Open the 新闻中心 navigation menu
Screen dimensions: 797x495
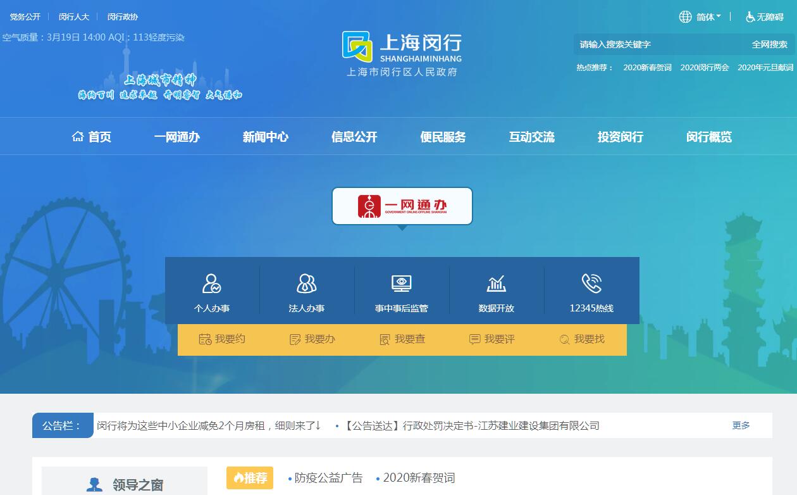[266, 137]
